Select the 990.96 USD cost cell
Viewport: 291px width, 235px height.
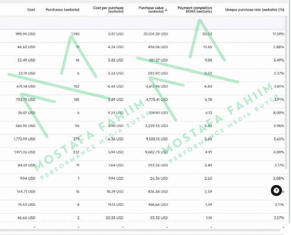tap(25, 34)
